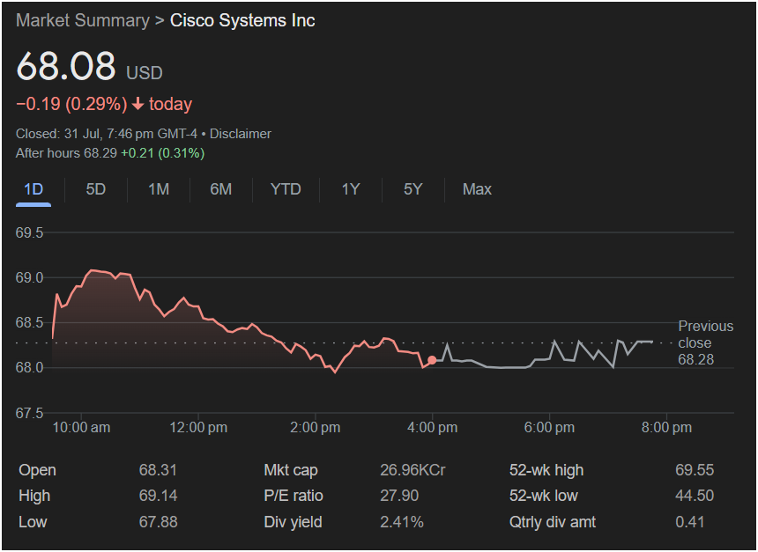758x552 pixels.
Task: Select the YTD tab
Action: click(286, 189)
